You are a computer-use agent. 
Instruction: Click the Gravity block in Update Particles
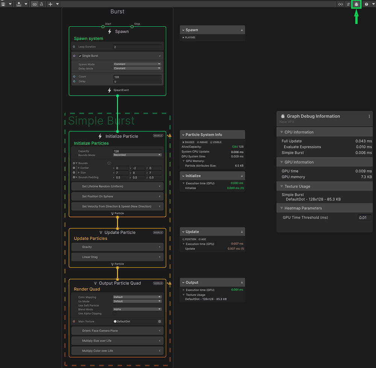(x=117, y=247)
